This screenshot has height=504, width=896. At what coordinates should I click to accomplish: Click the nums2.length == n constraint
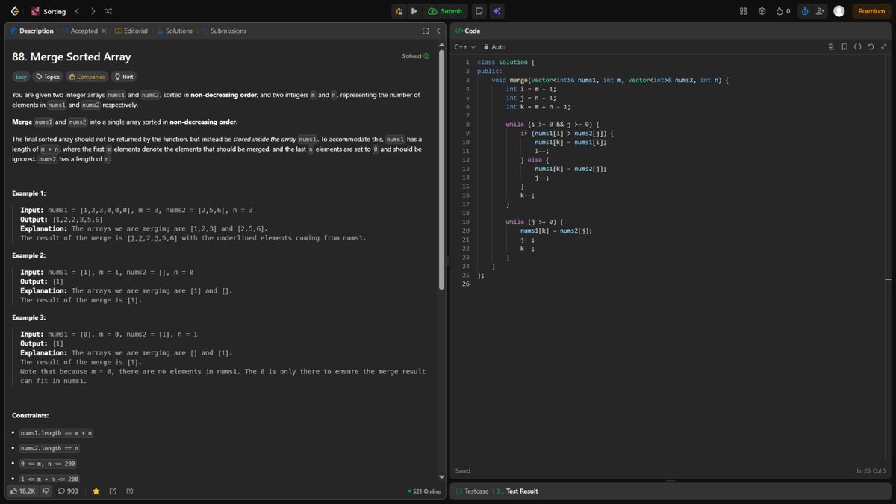point(50,448)
